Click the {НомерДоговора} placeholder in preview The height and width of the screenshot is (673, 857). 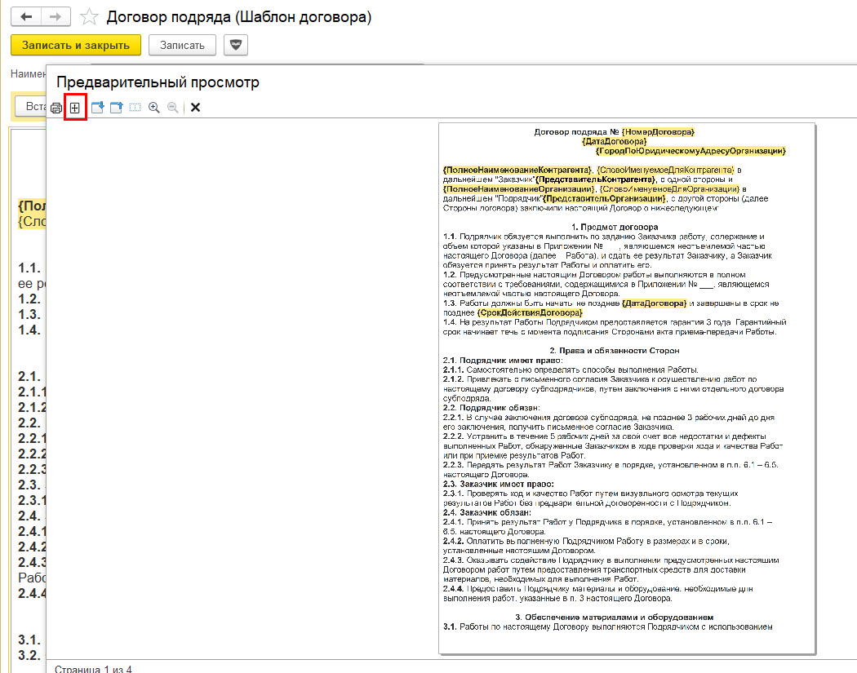658,131
